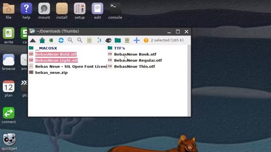Click the TTF's folder icon
Viewport: 271px width, 152px height.
pyautogui.click(x=110, y=48)
